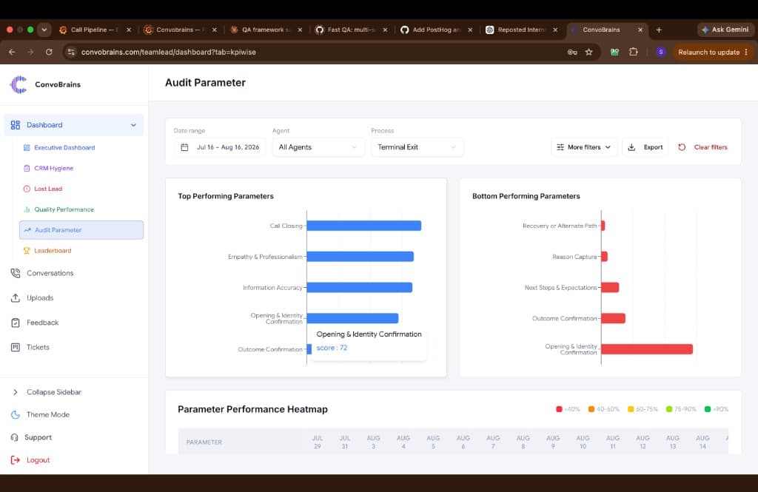Open the Terminal Exit process dropdown
The height and width of the screenshot is (492, 758).
point(417,147)
